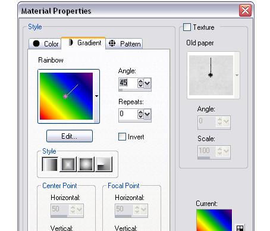Image resolution: width=270 pixels, height=231 pixels.
Task: Click the Old paper texture thumbnail
Action: pos(211,75)
